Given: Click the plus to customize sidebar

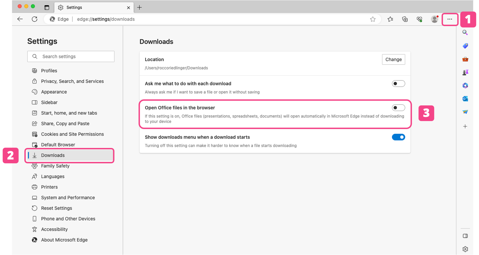Looking at the screenshot, I should [465, 127].
